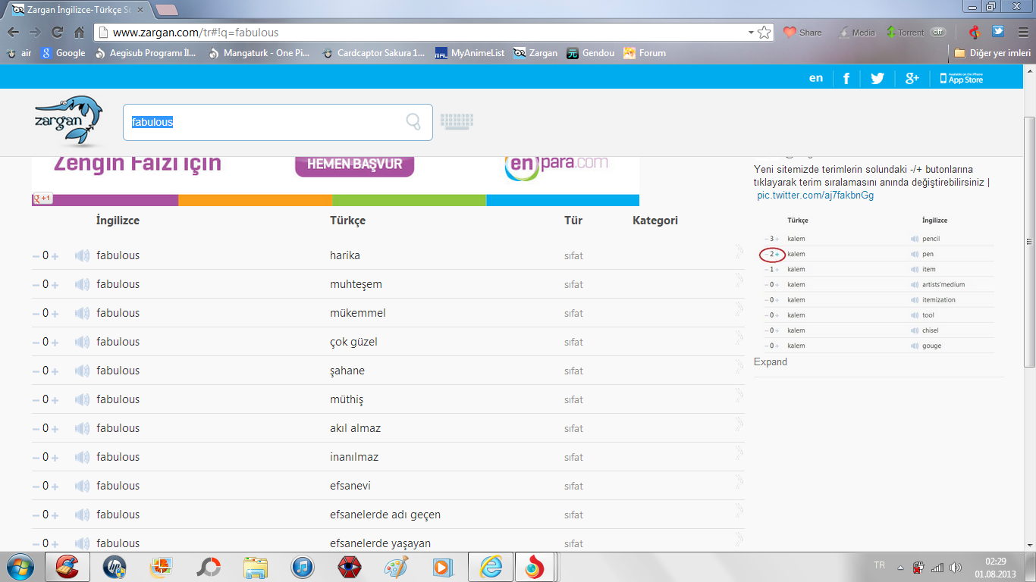The width and height of the screenshot is (1036, 582).
Task: Click the fabulous search input field
Action: [278, 122]
